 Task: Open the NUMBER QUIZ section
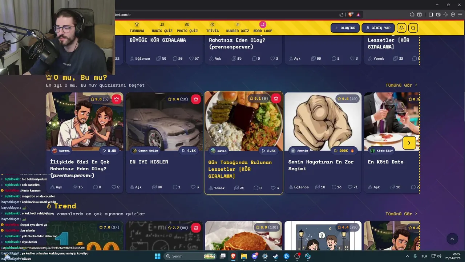point(238,28)
